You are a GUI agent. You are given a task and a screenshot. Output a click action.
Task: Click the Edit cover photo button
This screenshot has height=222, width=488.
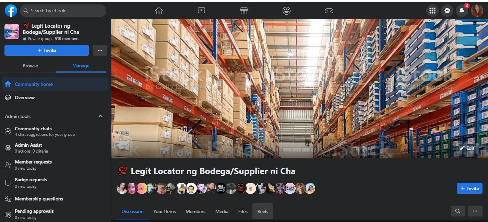tap(467, 148)
